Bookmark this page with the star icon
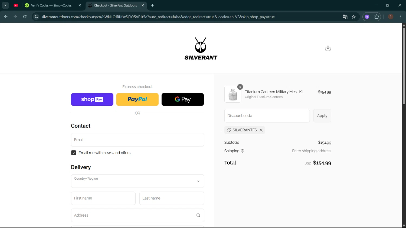 [354, 17]
